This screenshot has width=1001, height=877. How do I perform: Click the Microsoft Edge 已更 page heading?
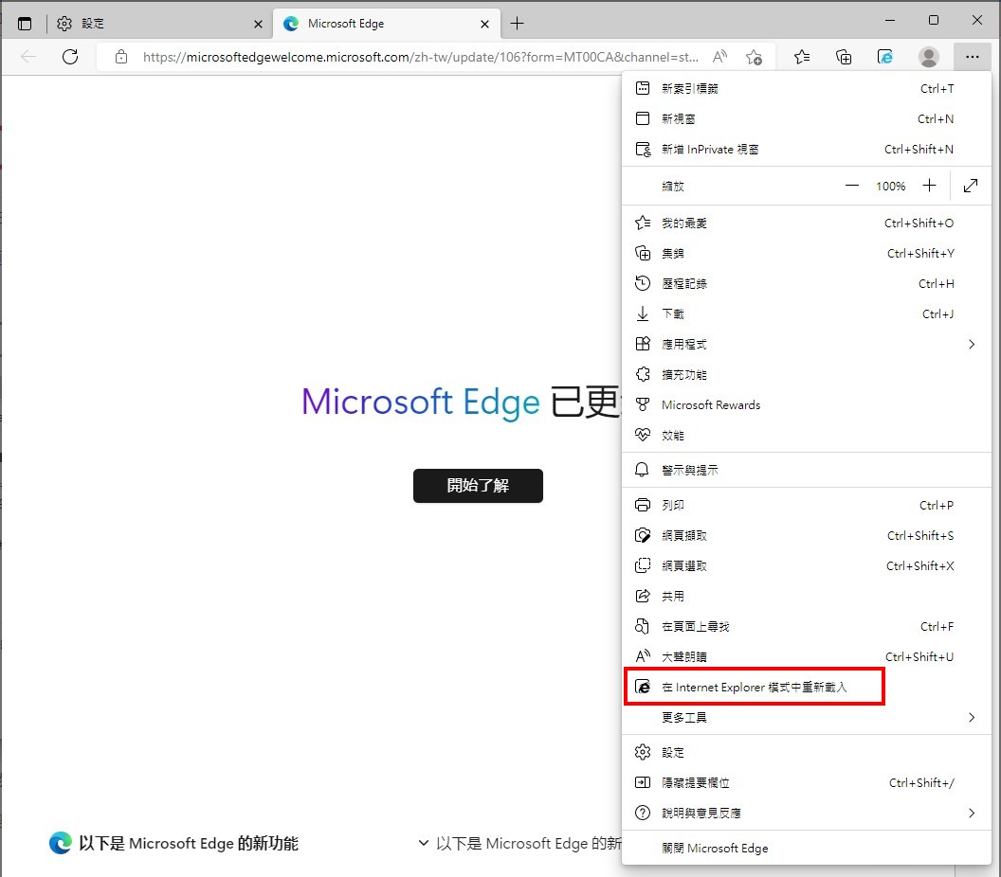(461, 403)
